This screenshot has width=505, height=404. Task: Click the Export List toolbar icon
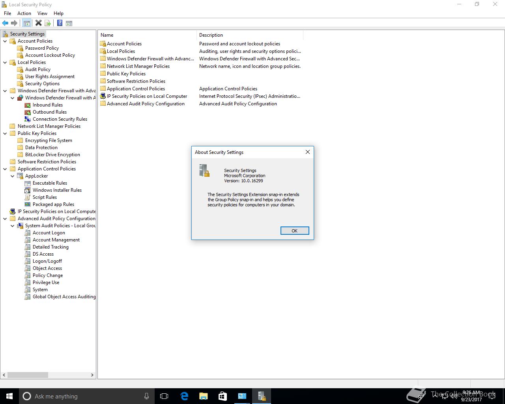pyautogui.click(x=48, y=23)
